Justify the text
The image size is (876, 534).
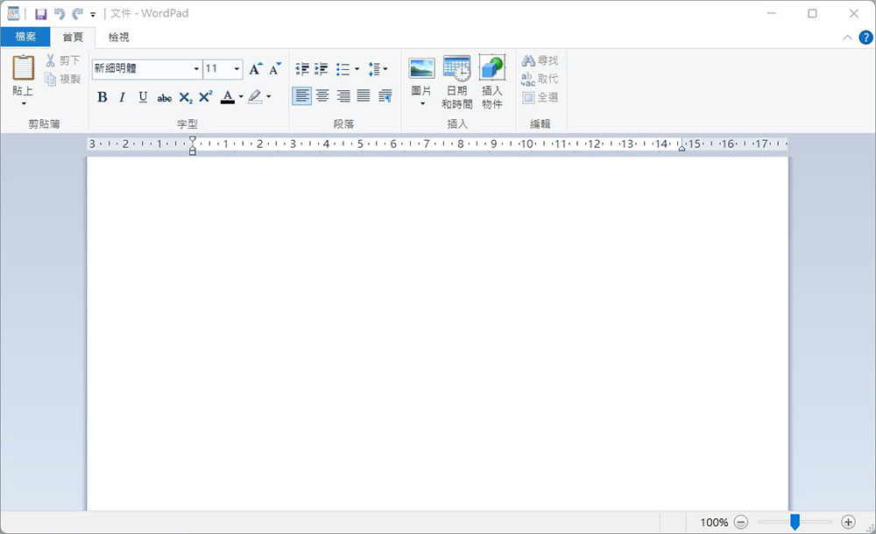click(364, 96)
